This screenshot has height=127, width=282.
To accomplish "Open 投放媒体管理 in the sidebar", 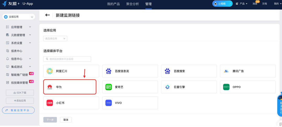I will click(x=19, y=83).
